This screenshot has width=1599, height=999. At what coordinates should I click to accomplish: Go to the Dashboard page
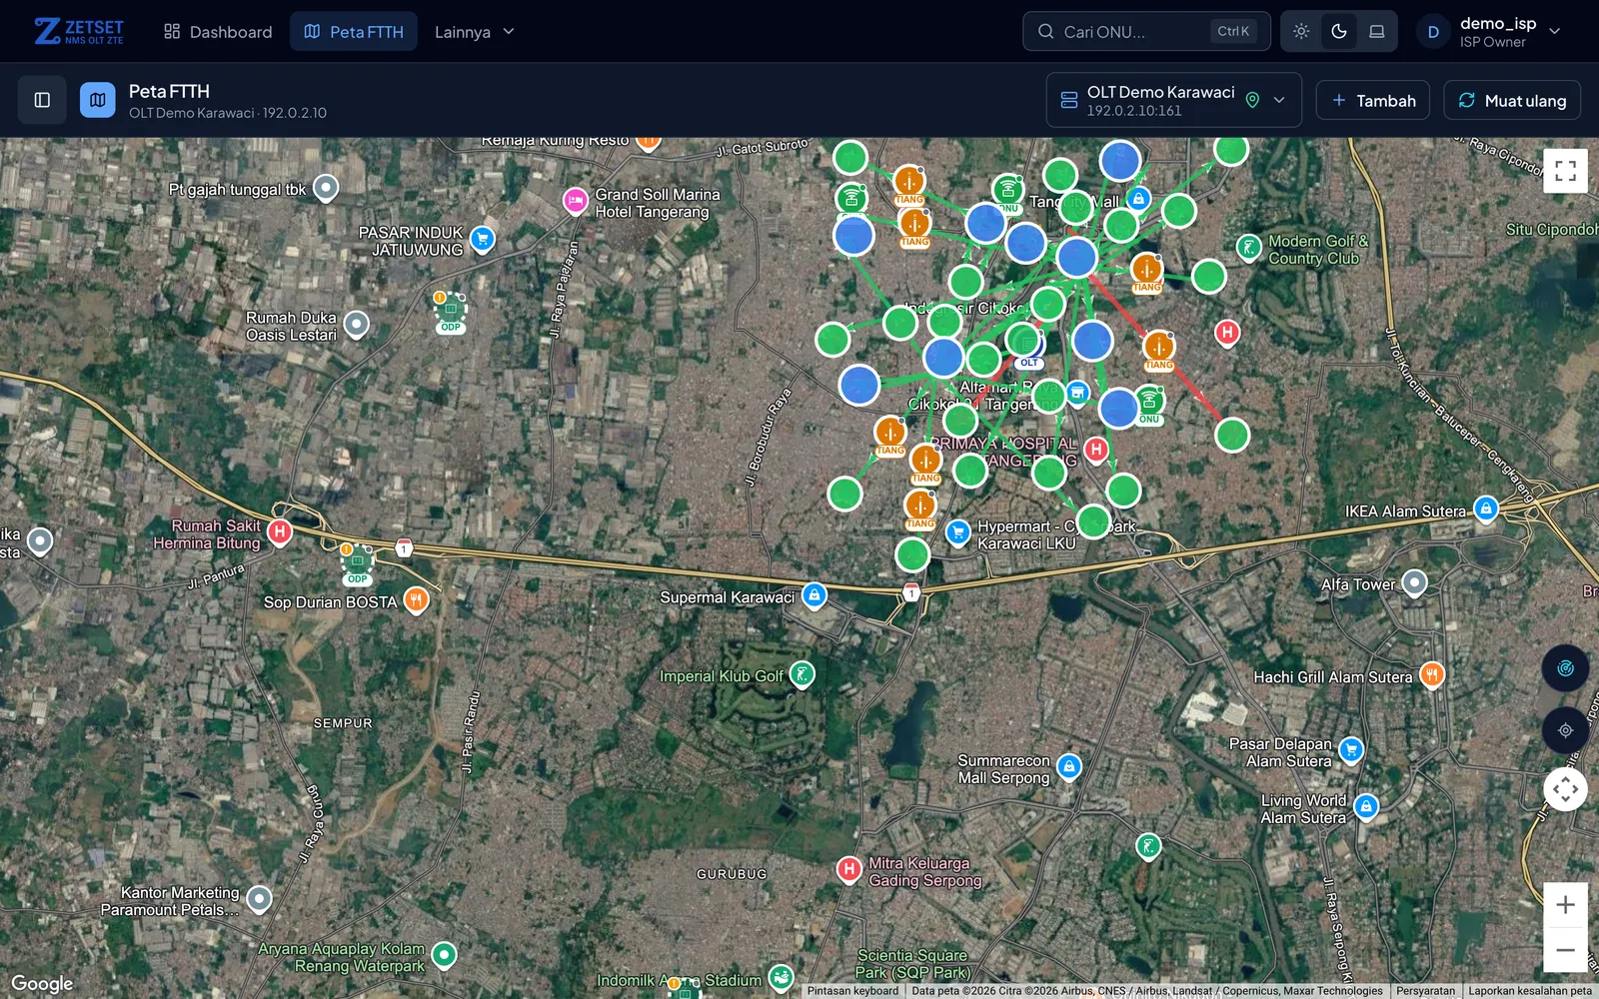[218, 31]
